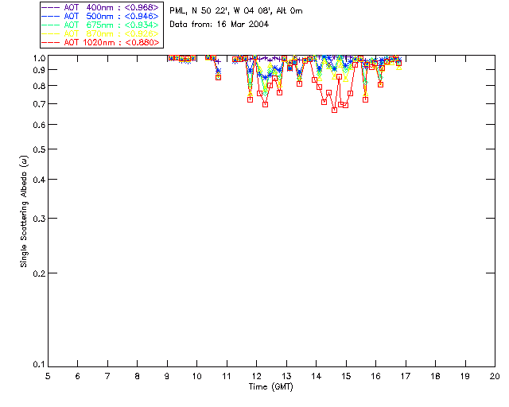Click the lowest red square data point

point(334,110)
